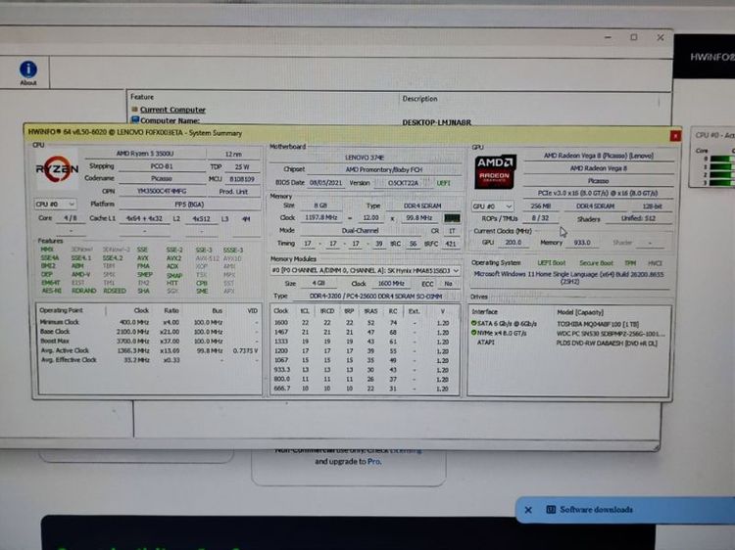Screen dimensions: 735x550
Task: Click the Prod. Unit field
Action: pyautogui.click(x=233, y=192)
